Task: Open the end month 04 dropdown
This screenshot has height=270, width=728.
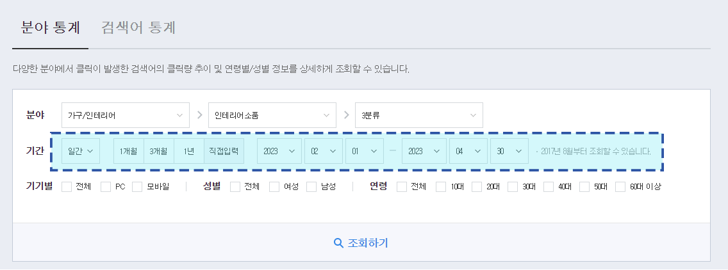Action: (x=468, y=151)
